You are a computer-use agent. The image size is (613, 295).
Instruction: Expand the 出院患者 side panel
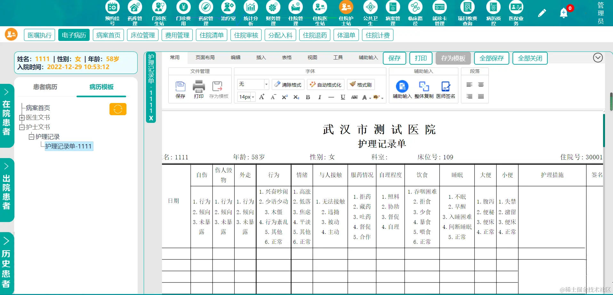(6, 190)
